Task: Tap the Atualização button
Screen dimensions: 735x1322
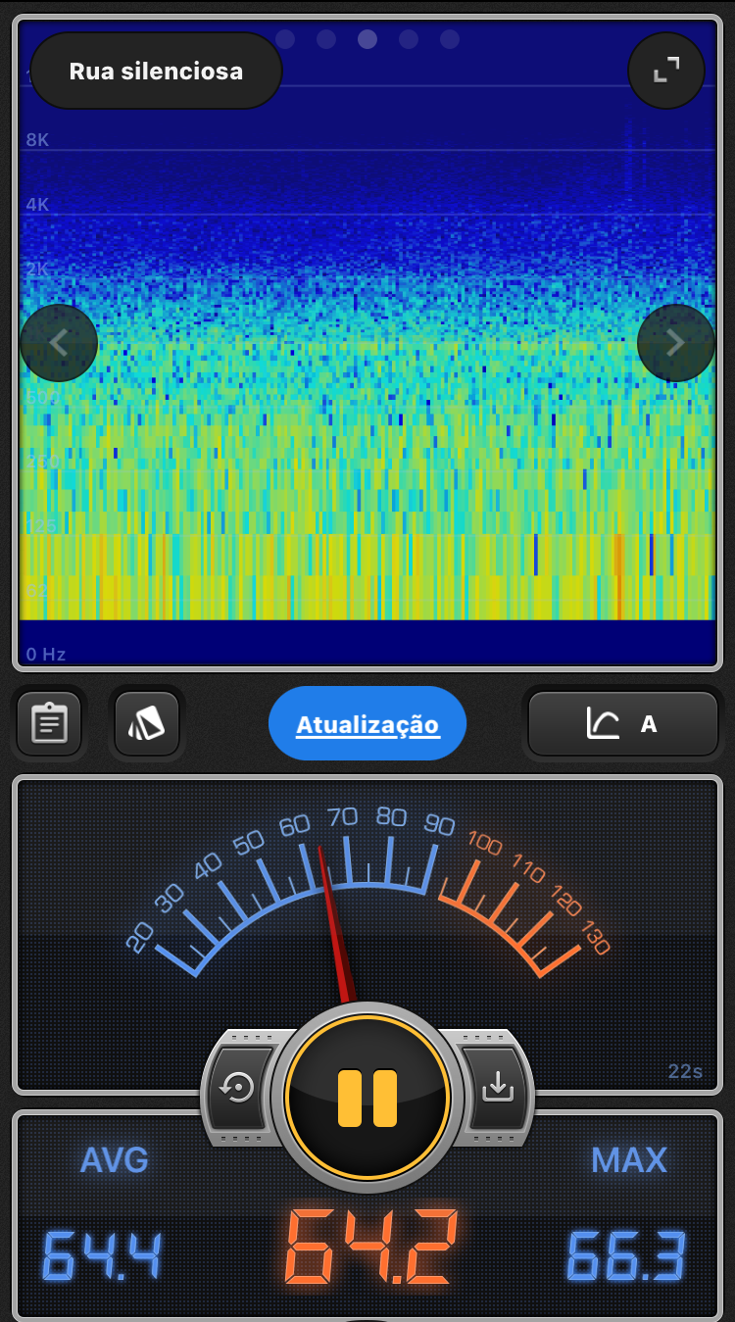Action: (367, 724)
